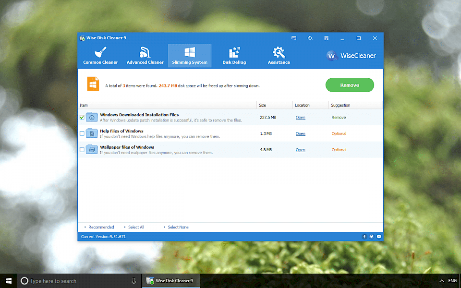Screen dimensions: 461x288
Task: Click the taskbar microphone icon
Action: (133, 281)
